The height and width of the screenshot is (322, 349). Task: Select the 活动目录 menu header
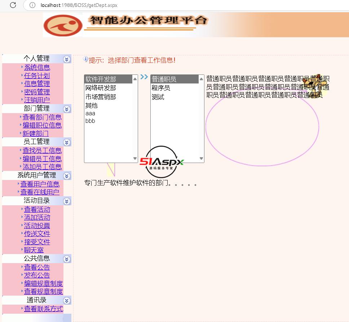click(36, 201)
